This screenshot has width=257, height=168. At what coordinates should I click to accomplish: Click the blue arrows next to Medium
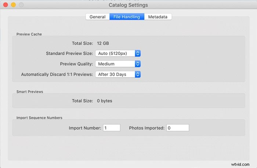138,64
